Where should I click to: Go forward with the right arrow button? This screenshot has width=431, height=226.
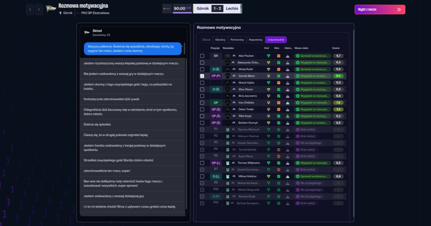[39, 9]
